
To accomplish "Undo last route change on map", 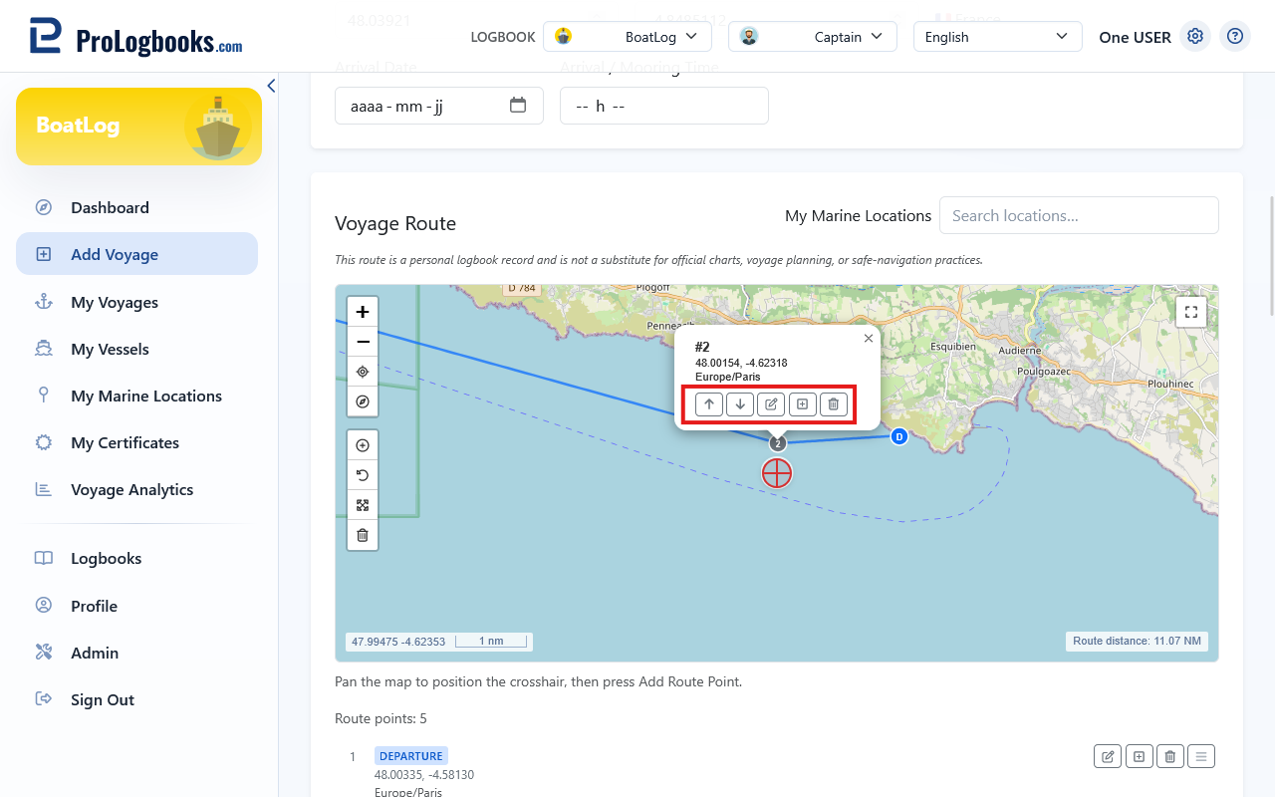I will click(363, 475).
